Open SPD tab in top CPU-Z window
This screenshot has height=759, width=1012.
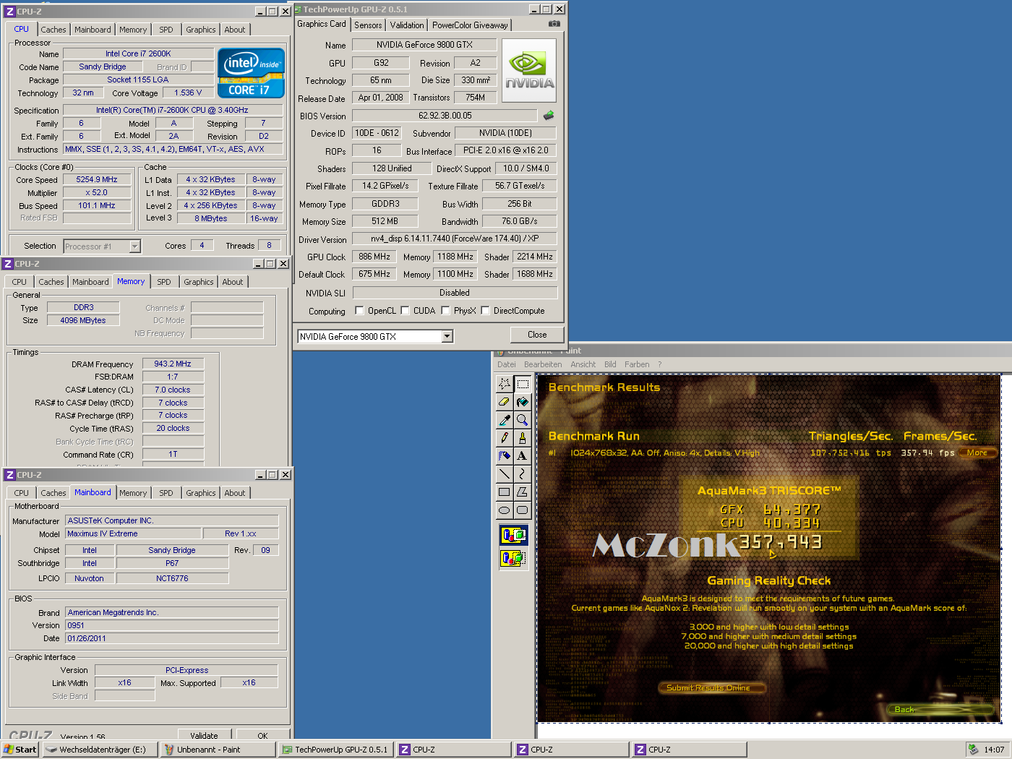(x=166, y=30)
